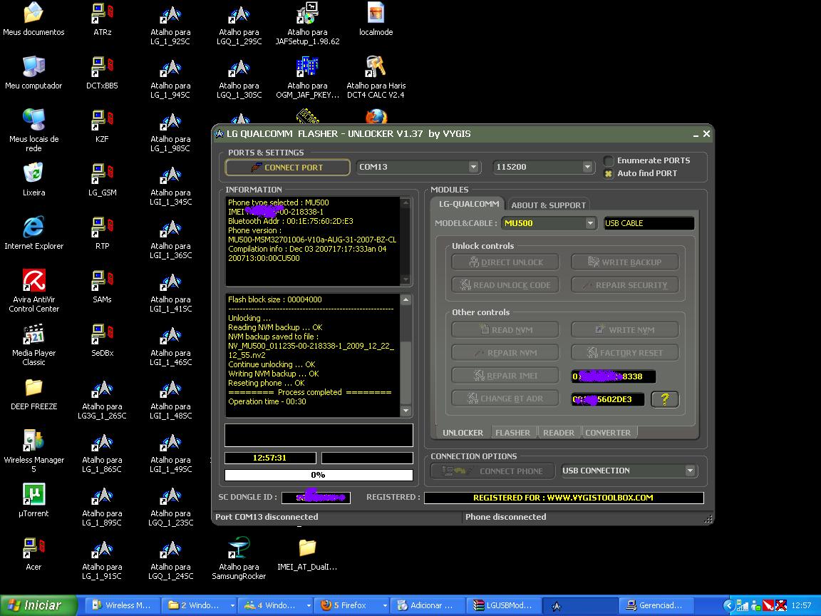Switch to the Wireless M... taskbar window
Screen dimensions: 821x616
(x=122, y=605)
